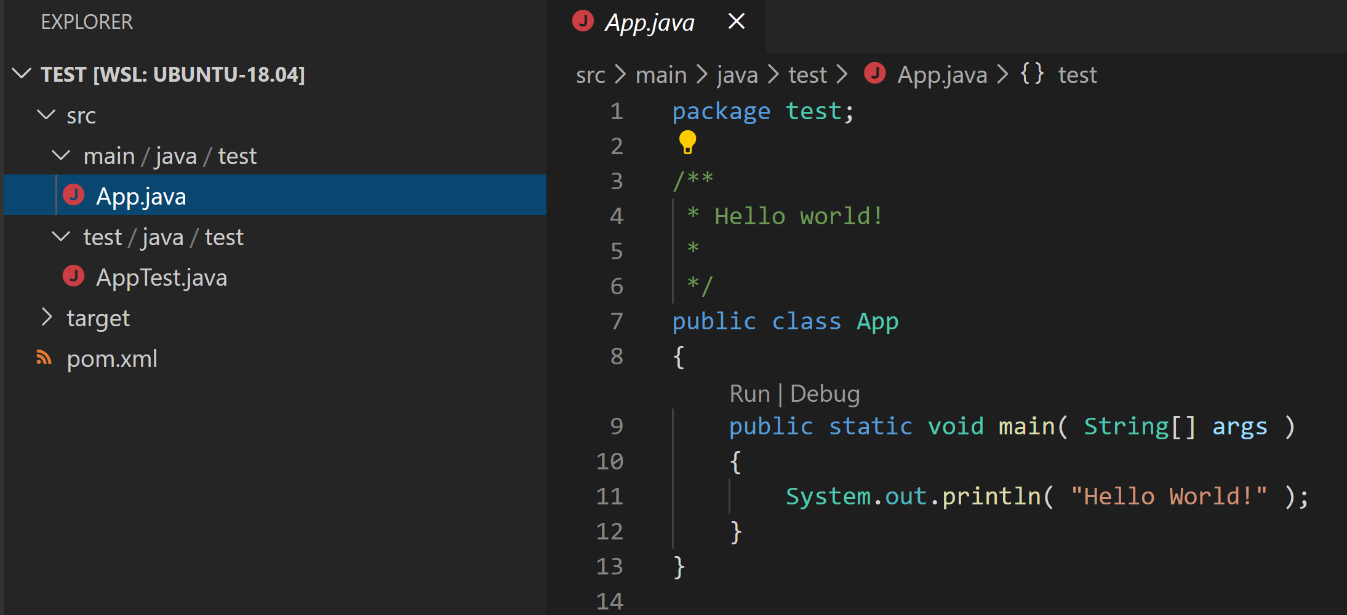
Task: Expand the target folder
Action: click(47, 317)
